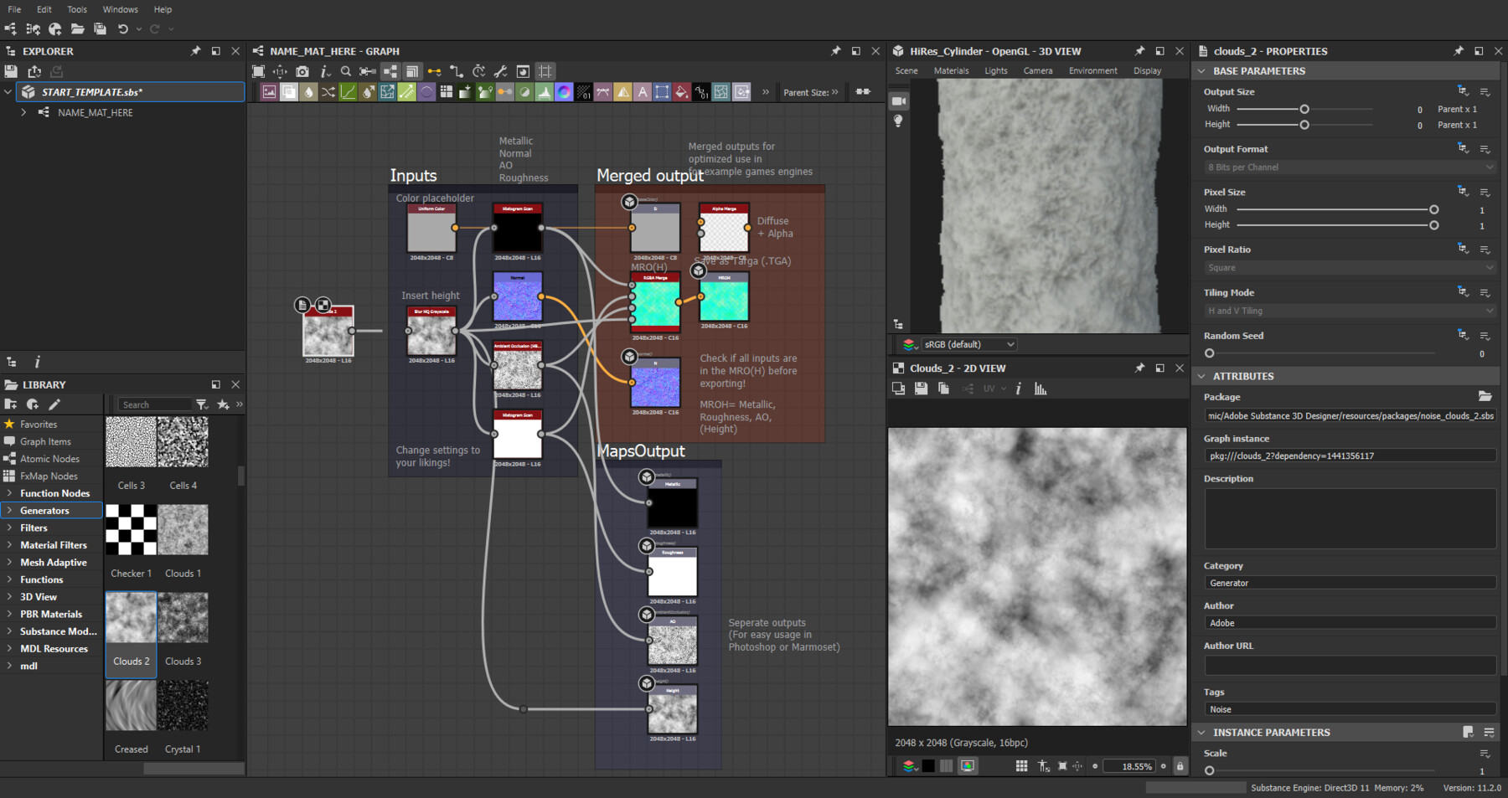The height and width of the screenshot is (798, 1508).
Task: Click the node toolbar overflow chevron
Action: pos(765,92)
